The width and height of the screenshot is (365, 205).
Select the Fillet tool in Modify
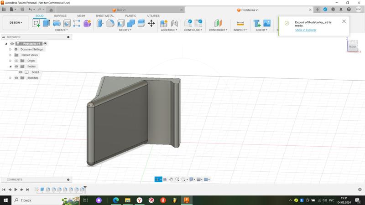pyautogui.click(x=110, y=23)
